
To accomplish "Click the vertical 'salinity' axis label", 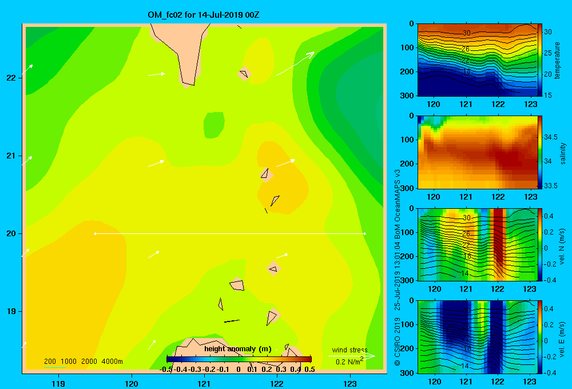I will tap(563, 153).
